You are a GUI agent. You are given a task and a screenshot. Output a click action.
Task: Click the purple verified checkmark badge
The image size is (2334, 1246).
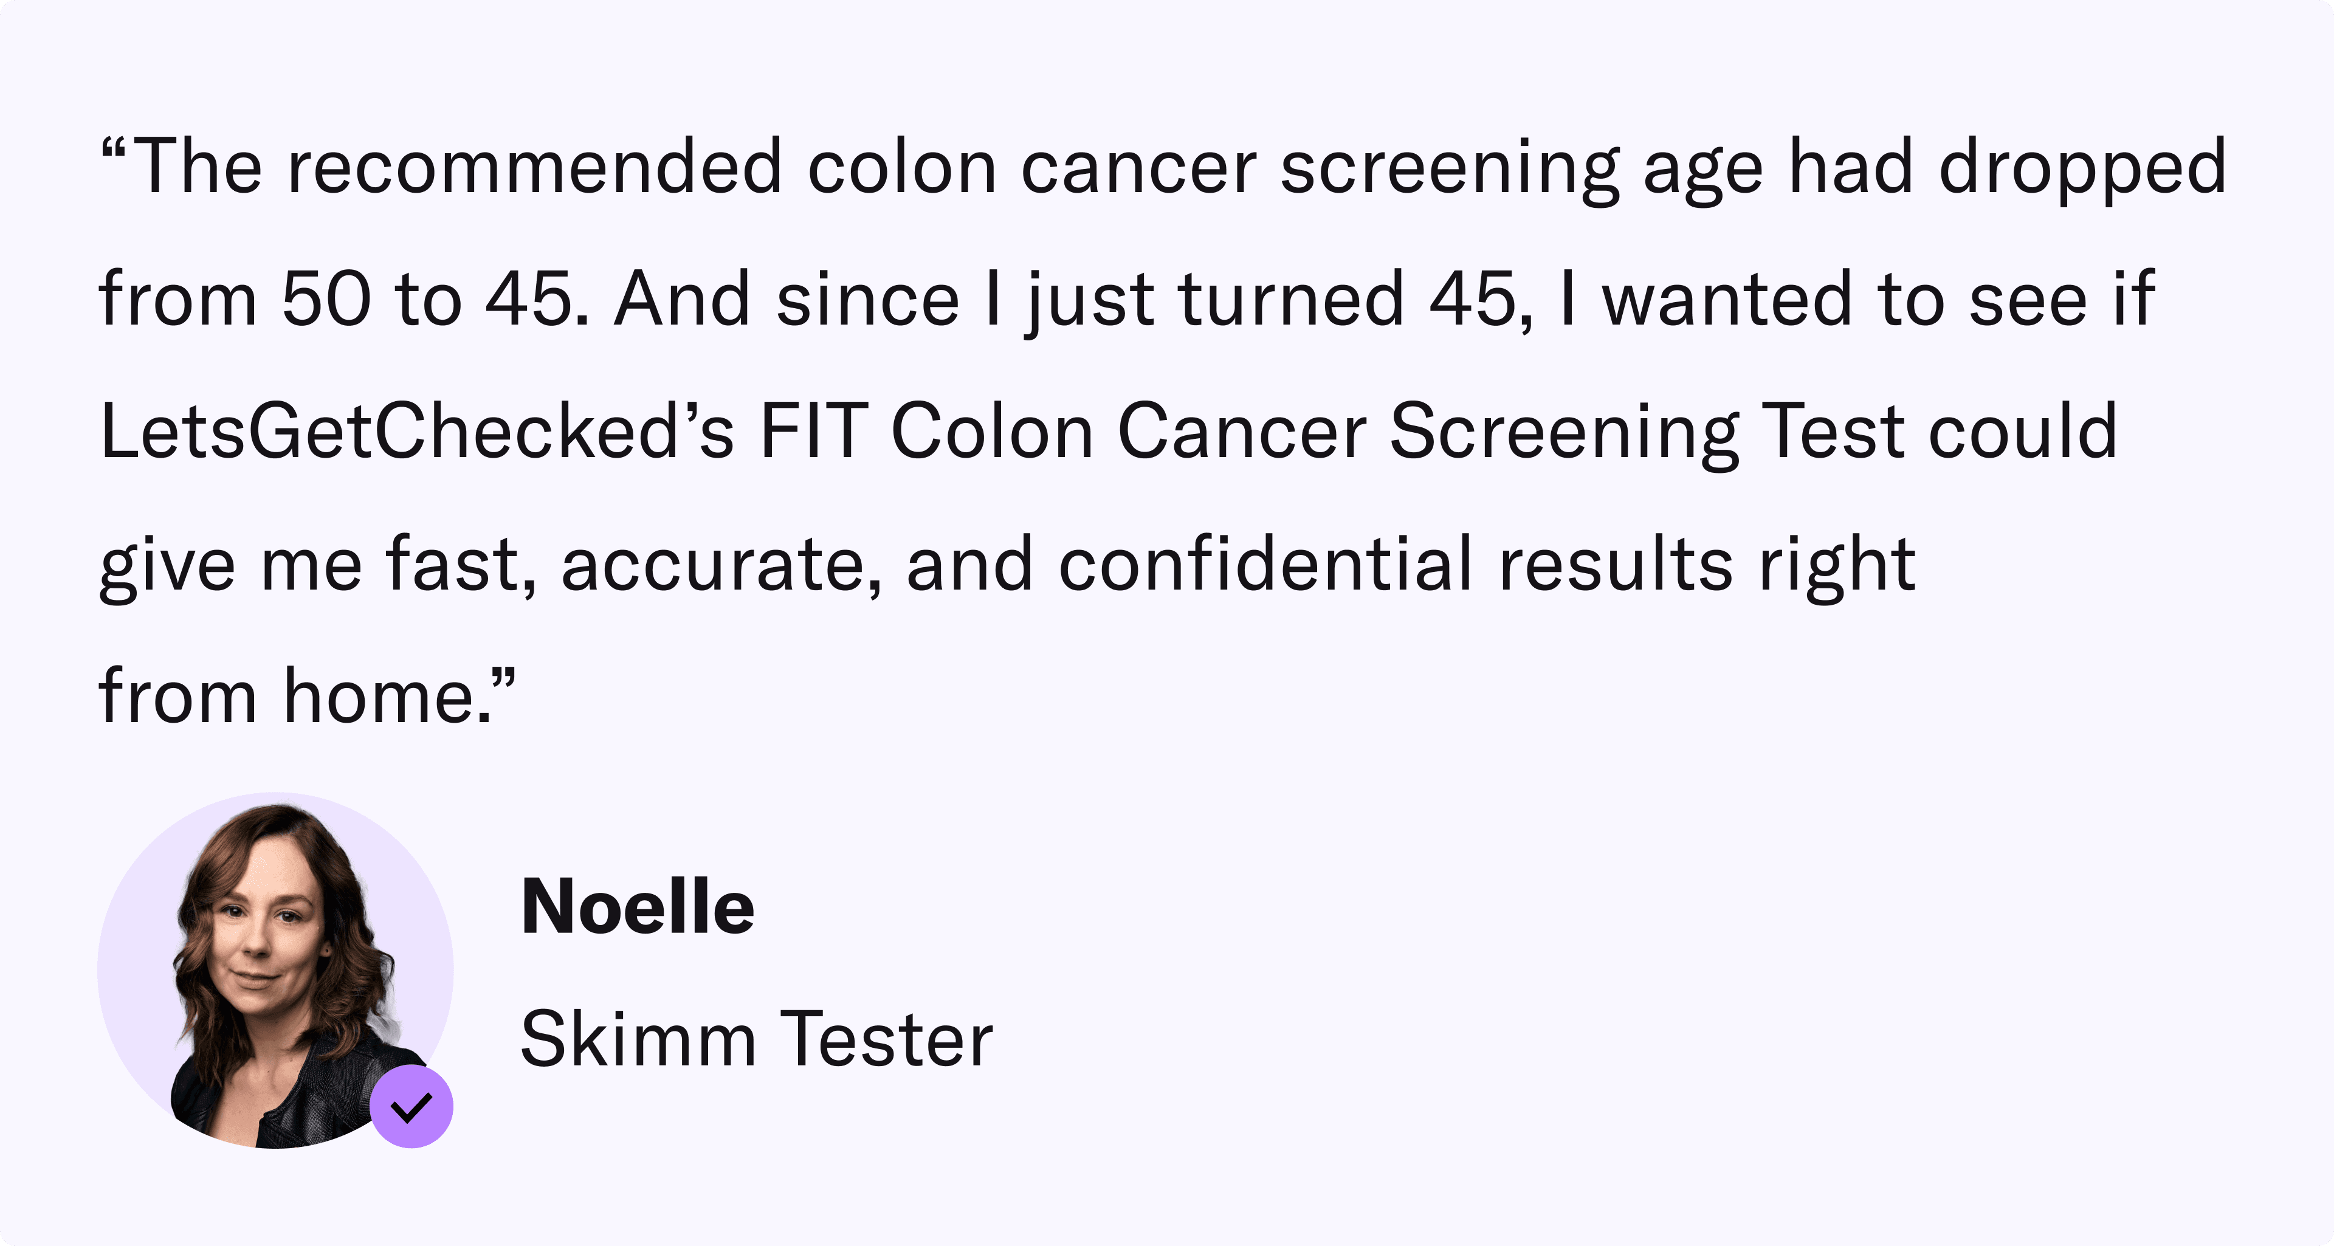click(411, 1106)
